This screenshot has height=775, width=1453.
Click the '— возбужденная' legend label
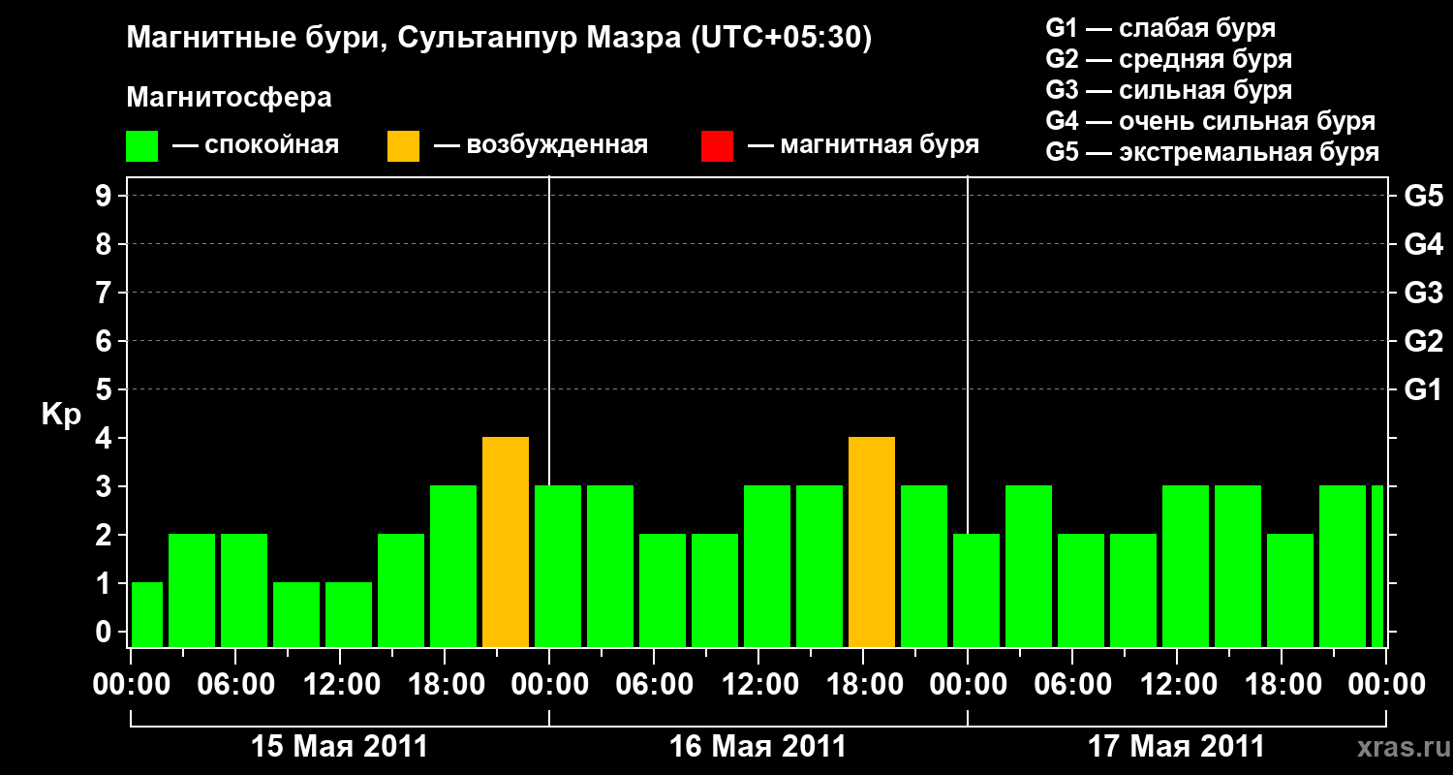(541, 145)
